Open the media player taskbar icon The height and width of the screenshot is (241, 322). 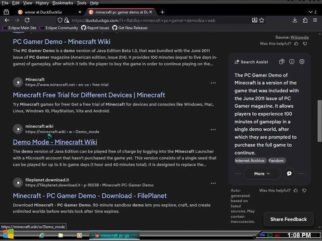click(80, 235)
